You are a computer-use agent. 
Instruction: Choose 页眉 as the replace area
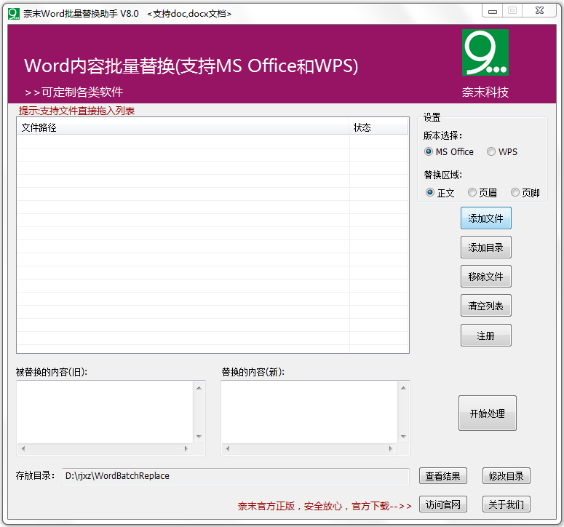472,193
